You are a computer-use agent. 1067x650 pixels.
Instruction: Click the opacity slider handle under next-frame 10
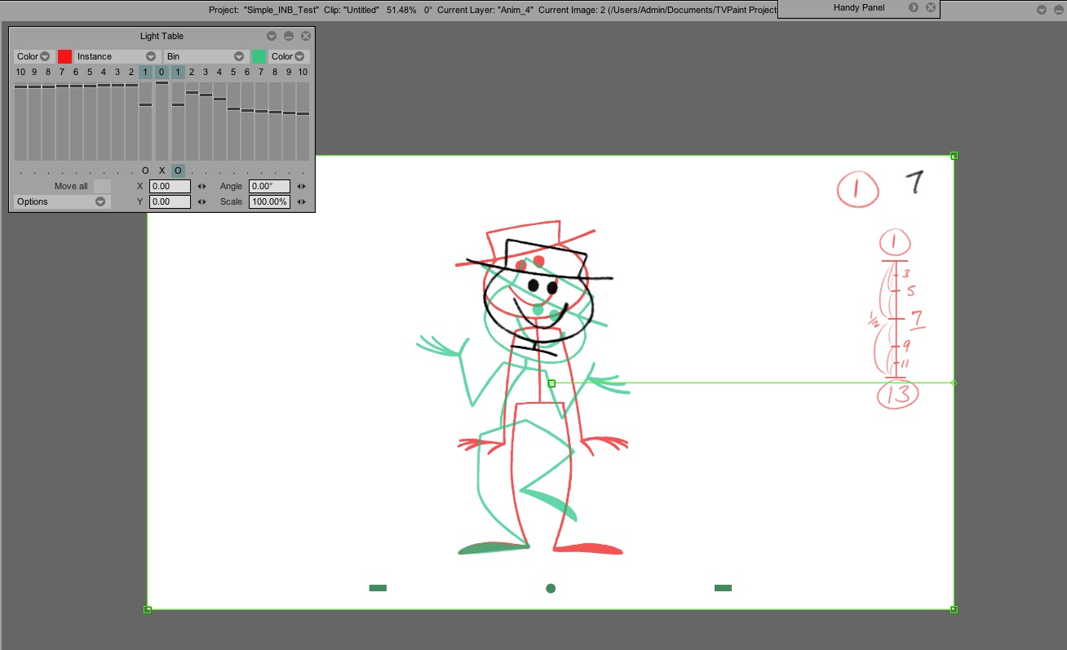tap(303, 113)
